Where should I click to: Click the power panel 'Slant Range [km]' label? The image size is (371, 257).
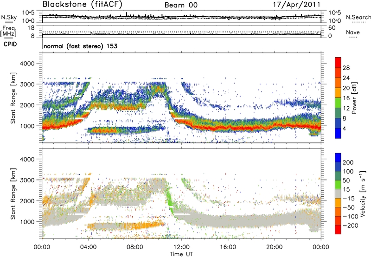(x=13, y=98)
